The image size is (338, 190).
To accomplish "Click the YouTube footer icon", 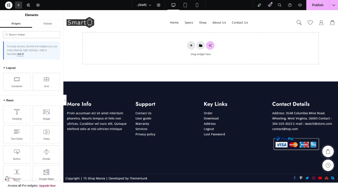I will pyautogui.click(x=320, y=178).
